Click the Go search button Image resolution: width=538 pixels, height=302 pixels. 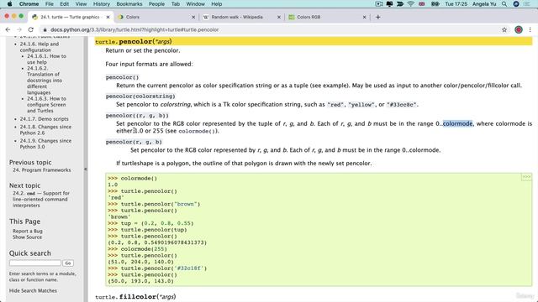[x=68, y=263]
